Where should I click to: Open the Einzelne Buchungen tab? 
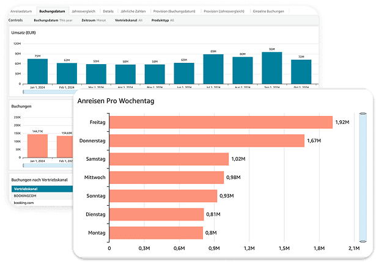(286, 12)
